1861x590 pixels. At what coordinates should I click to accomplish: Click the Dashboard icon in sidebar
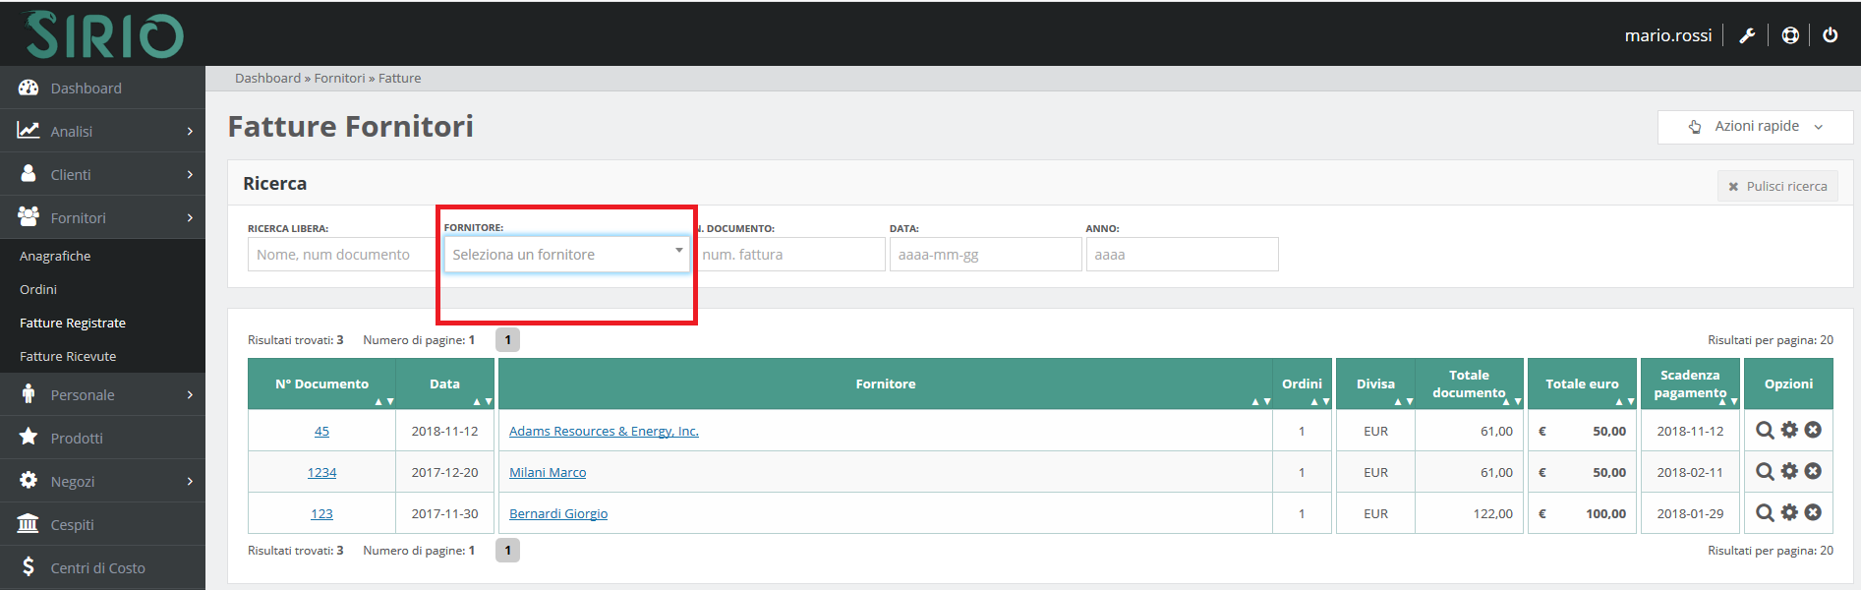point(29,88)
